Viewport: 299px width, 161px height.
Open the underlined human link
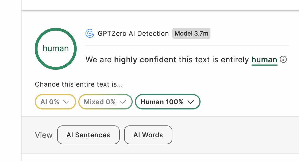tap(264, 60)
